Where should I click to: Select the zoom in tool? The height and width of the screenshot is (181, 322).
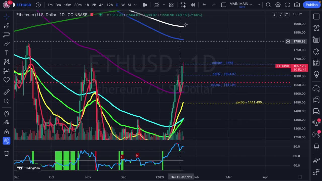pyautogui.click(x=7, y=101)
